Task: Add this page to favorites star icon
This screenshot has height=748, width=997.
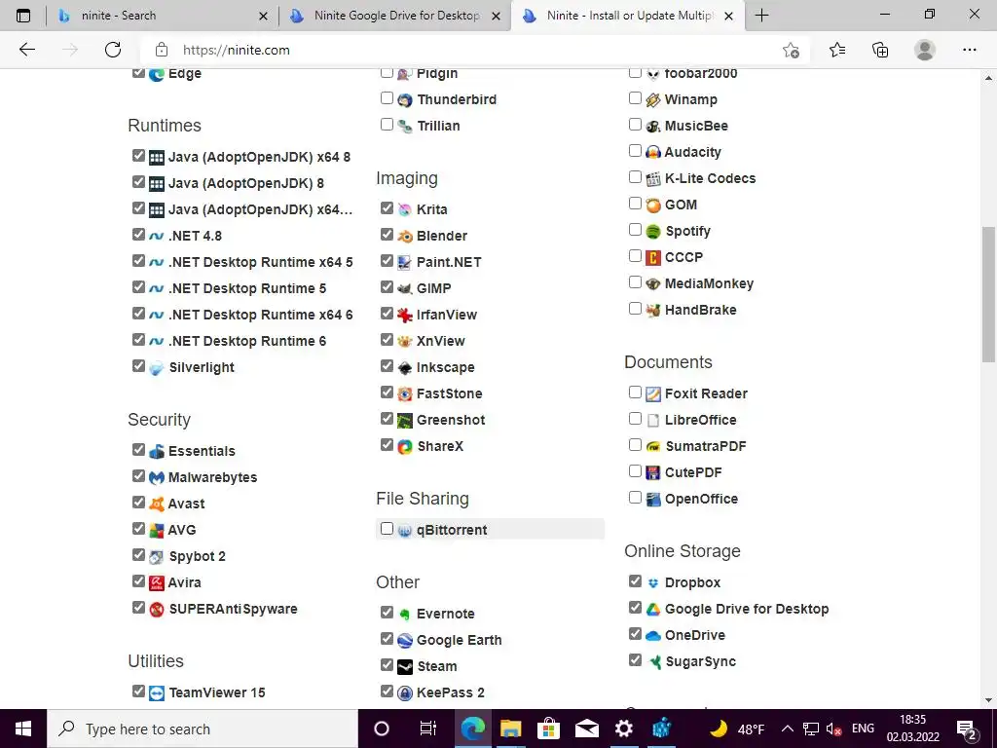Action: (791, 50)
